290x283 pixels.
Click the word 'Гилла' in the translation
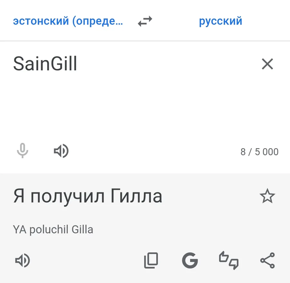(136, 197)
